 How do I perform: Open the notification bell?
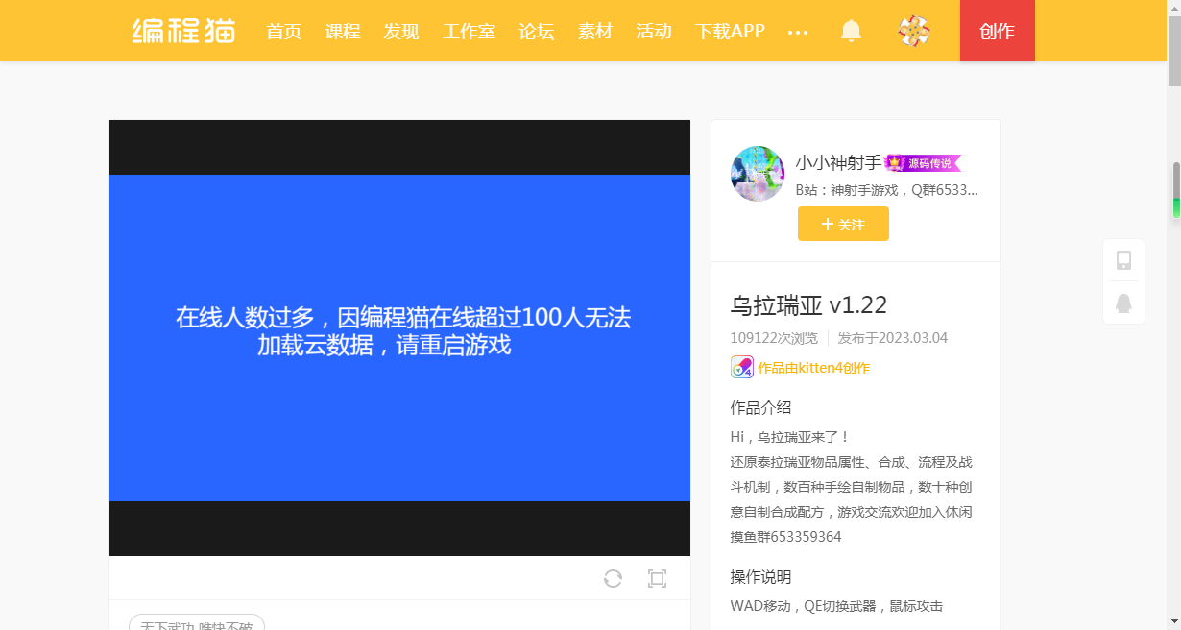pyautogui.click(x=851, y=31)
